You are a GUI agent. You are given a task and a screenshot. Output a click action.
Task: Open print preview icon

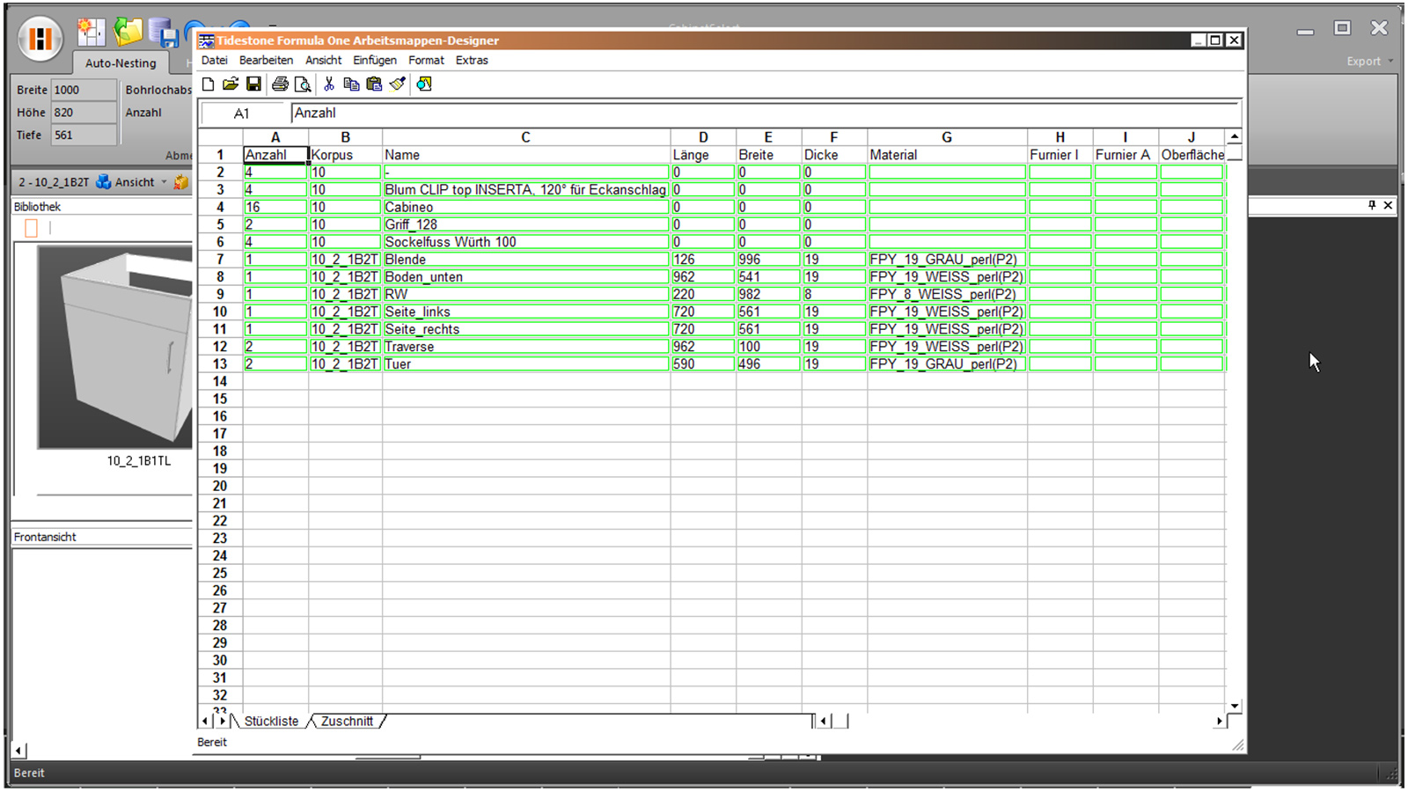302,84
